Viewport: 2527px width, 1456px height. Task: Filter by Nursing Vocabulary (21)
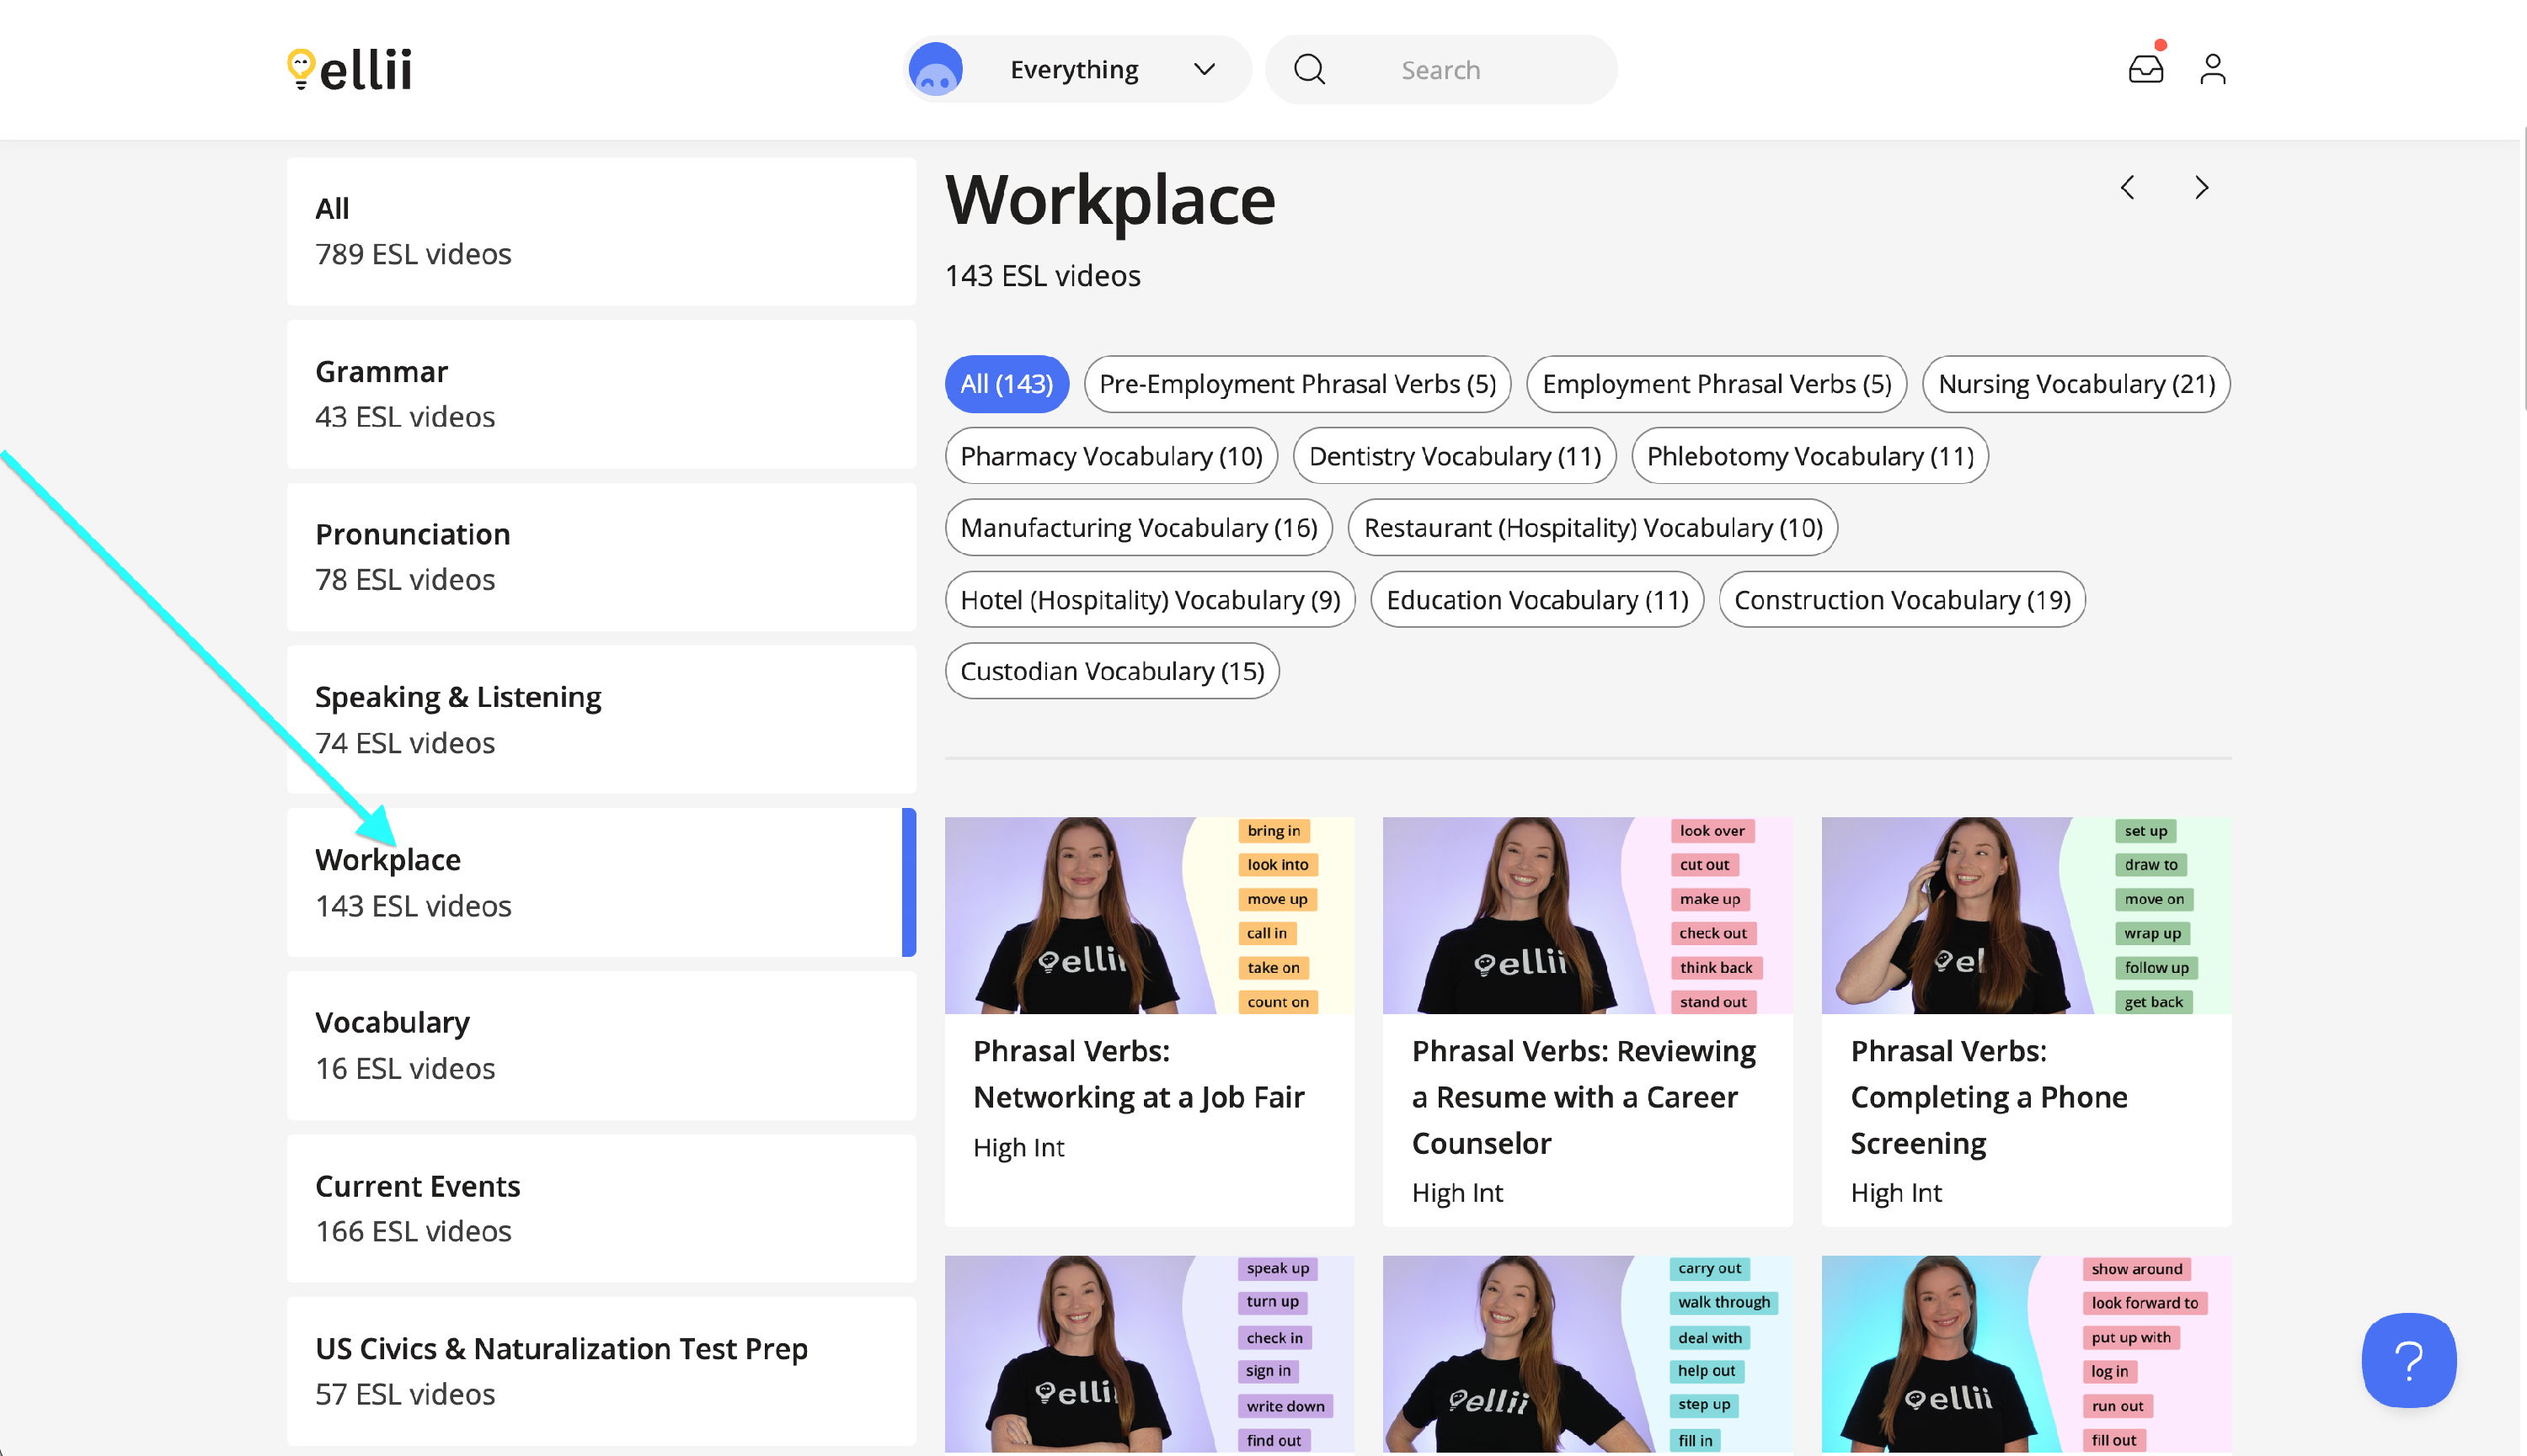(2076, 384)
